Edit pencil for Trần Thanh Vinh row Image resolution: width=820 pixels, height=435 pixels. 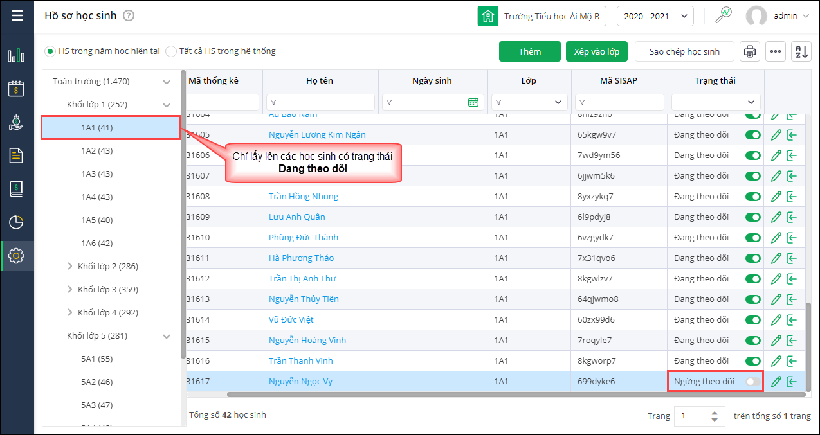coord(776,360)
